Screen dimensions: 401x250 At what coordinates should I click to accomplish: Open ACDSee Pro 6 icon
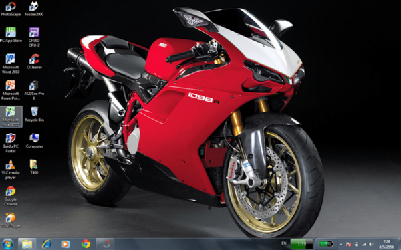click(x=34, y=90)
